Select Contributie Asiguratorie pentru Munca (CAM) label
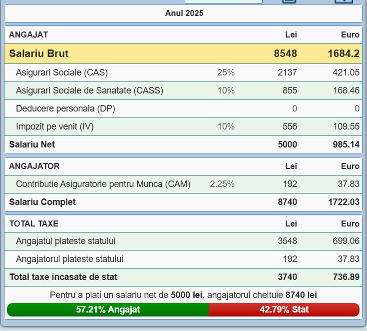This screenshot has height=331, width=367. coord(103,184)
